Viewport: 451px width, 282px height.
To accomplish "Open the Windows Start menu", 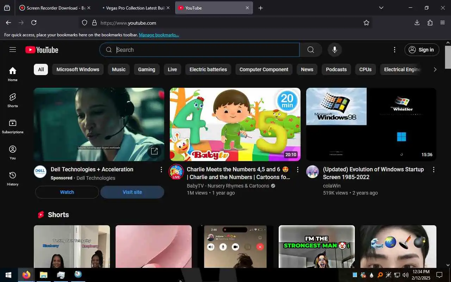I will coord(8,275).
